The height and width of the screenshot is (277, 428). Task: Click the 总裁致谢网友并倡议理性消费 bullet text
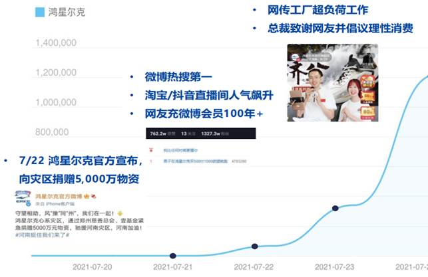pos(340,29)
